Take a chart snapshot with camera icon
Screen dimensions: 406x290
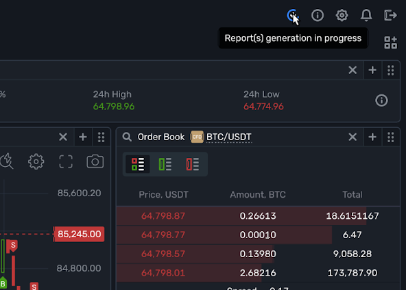(95, 161)
